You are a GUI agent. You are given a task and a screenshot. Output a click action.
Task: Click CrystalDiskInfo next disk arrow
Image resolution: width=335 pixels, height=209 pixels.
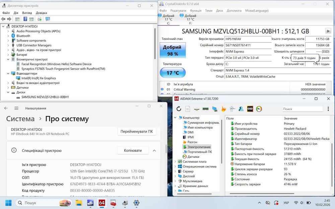[328, 31]
